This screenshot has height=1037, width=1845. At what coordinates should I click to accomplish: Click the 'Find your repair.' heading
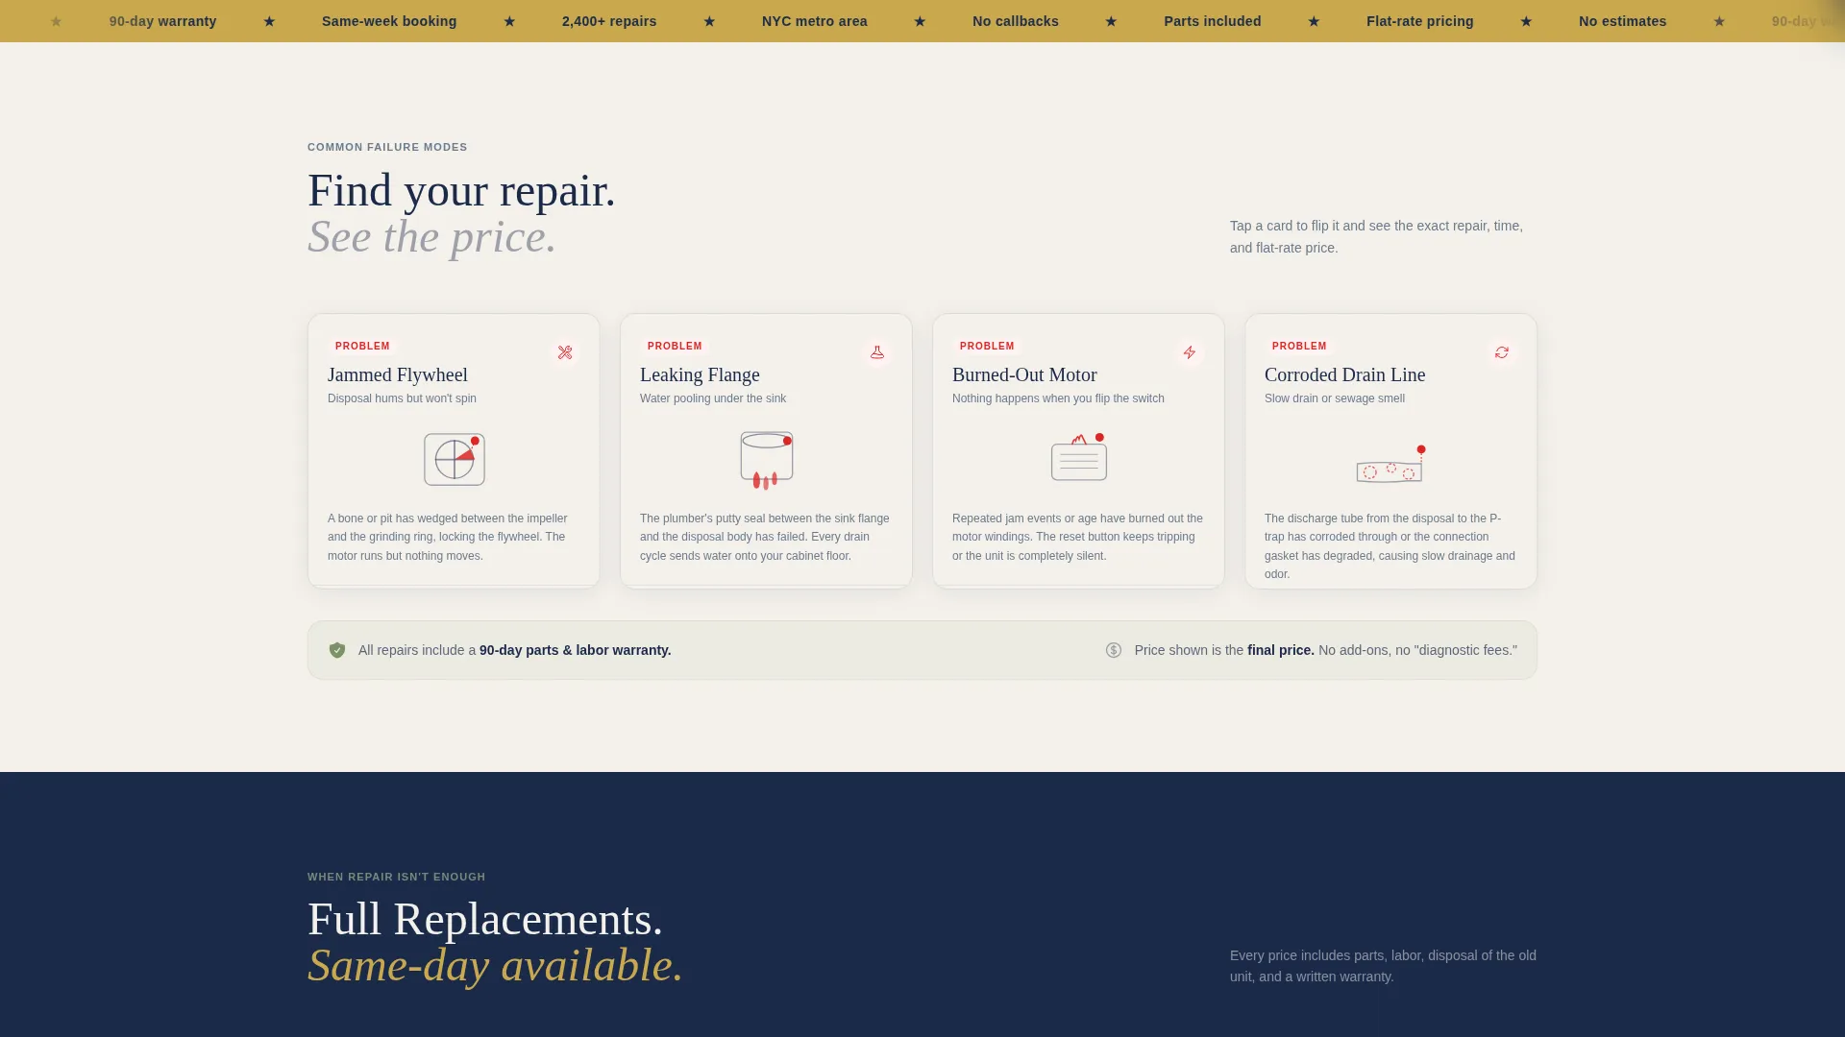tap(461, 190)
